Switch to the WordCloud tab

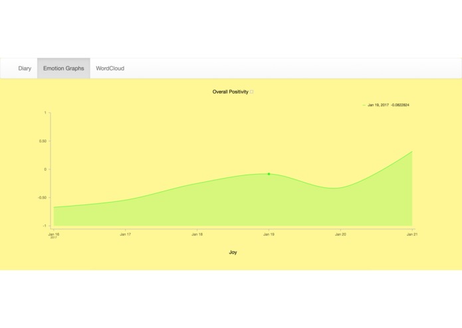point(110,68)
